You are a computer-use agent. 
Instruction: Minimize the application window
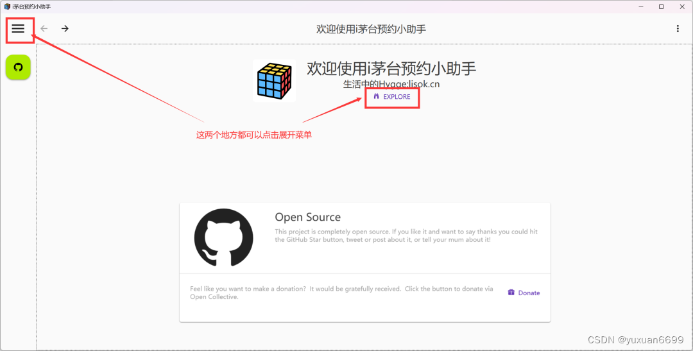coord(640,6)
